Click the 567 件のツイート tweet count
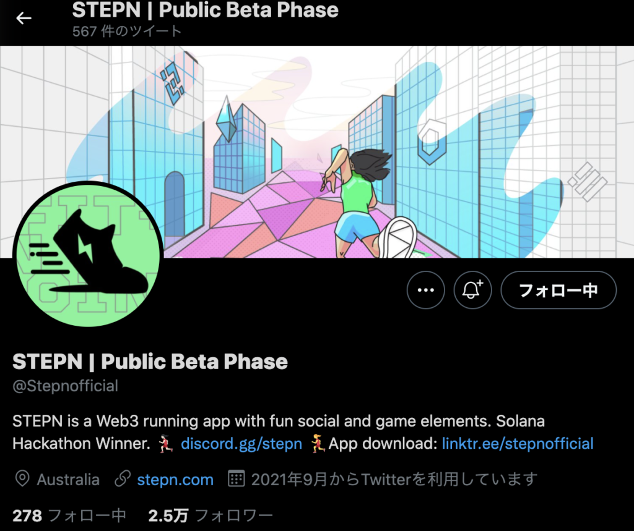This screenshot has width=634, height=531. (127, 31)
